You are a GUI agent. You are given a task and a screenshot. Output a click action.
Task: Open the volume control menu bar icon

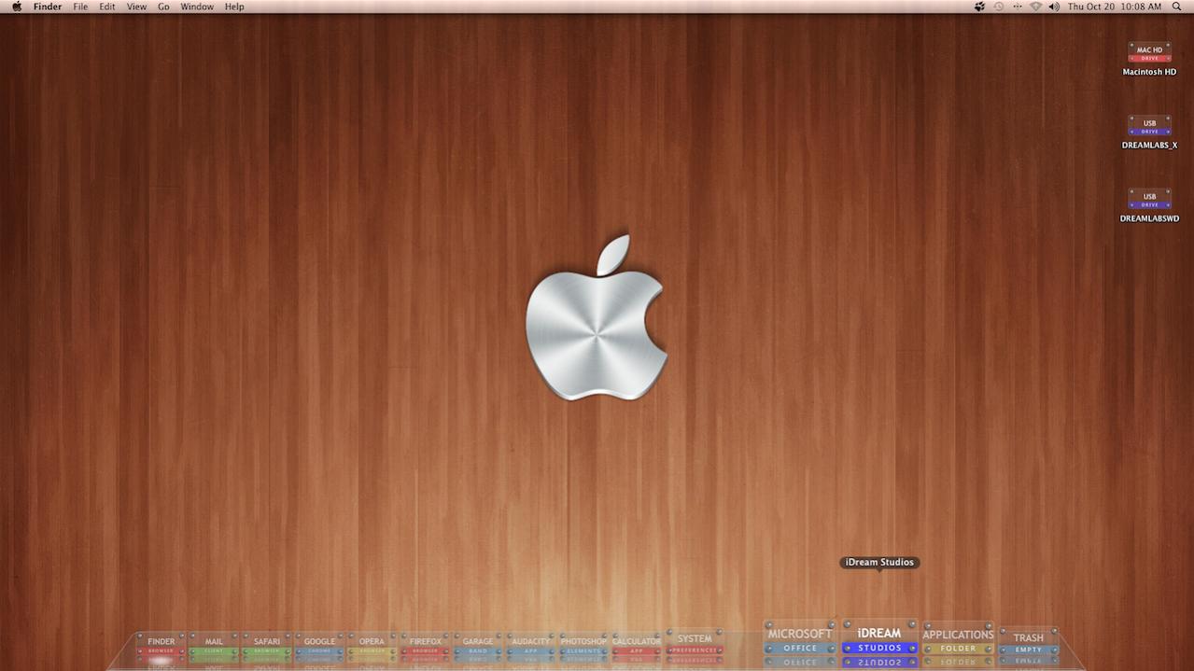[1054, 7]
